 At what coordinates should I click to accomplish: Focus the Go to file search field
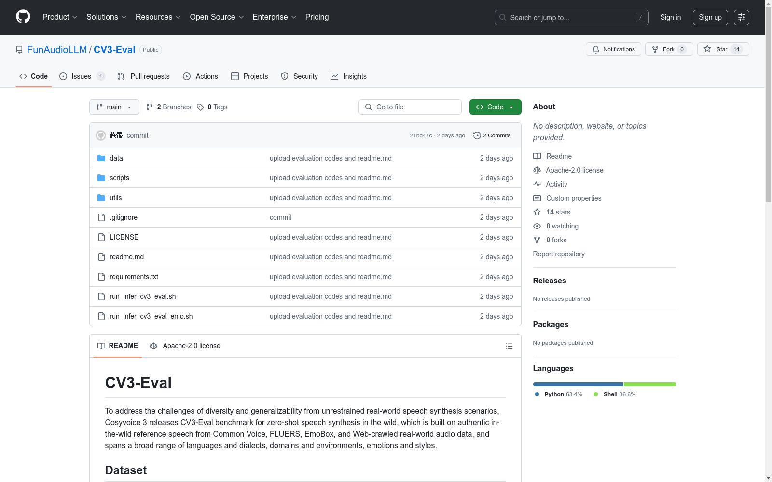pyautogui.click(x=410, y=107)
